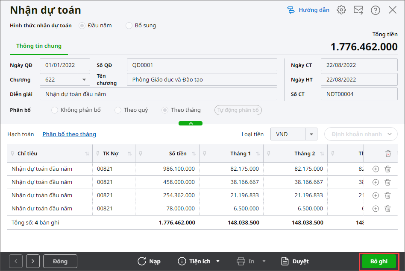The width and height of the screenshot is (405, 271).
Task: Select Theo quý allocation radio
Action: 118,110
